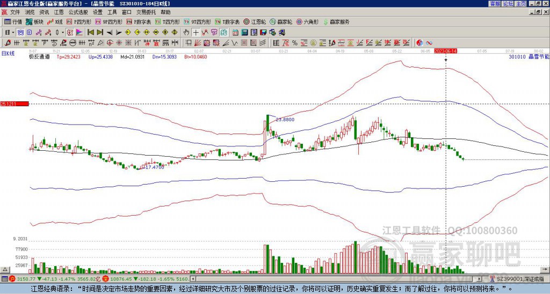Click the SZ399001 深证成指 status entry
Screen dimensions: 550x294
click(520, 279)
